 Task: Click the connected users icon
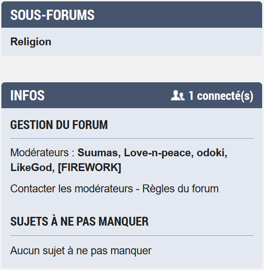(178, 95)
